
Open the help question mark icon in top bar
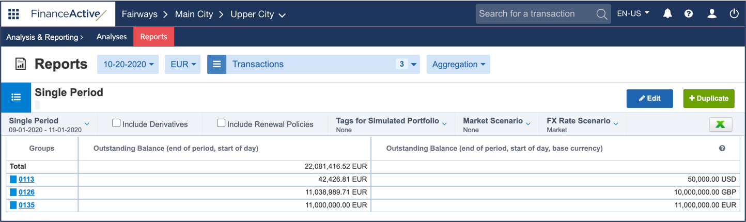pyautogui.click(x=689, y=14)
